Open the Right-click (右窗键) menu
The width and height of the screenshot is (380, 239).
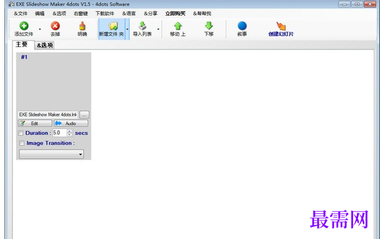81,14
